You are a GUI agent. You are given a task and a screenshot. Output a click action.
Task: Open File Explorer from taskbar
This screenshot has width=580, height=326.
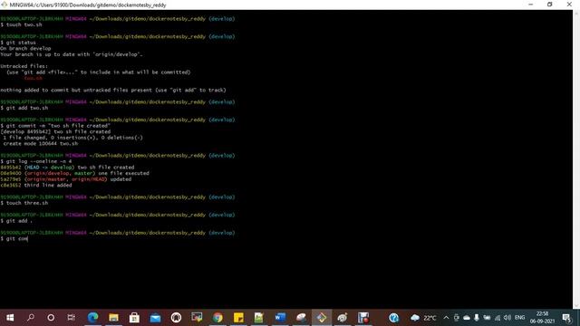[113, 318]
